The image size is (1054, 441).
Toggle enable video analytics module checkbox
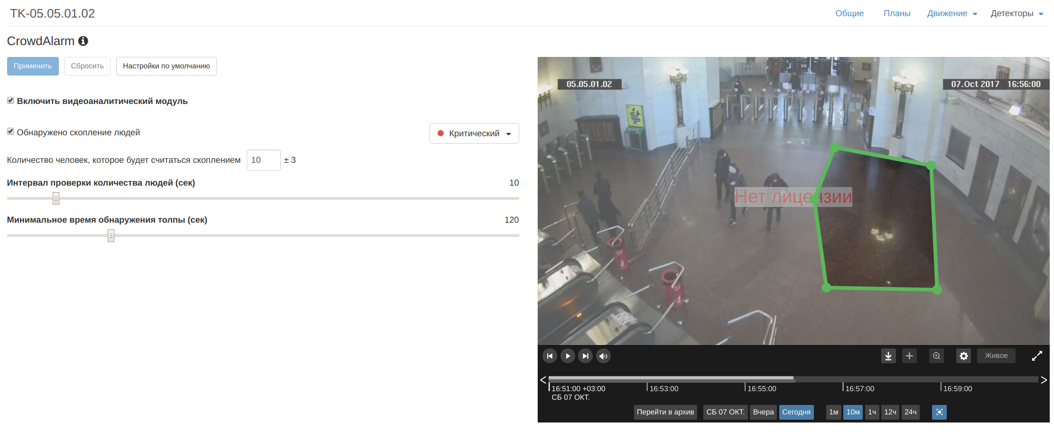10,101
